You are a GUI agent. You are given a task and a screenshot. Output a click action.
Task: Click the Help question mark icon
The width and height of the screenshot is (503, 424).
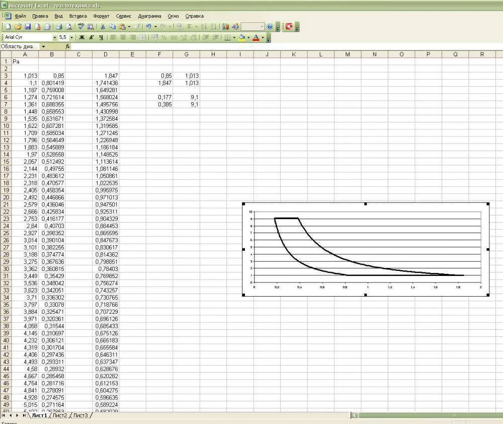270,27
